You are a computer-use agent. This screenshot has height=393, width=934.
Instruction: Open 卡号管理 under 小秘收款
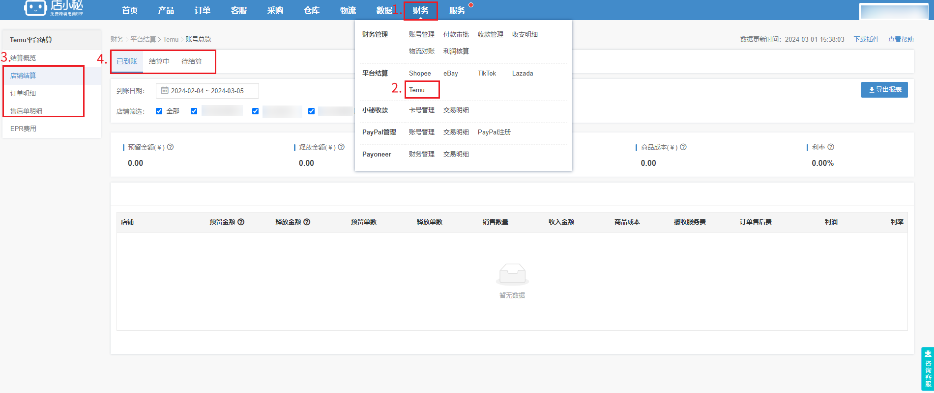coord(422,110)
